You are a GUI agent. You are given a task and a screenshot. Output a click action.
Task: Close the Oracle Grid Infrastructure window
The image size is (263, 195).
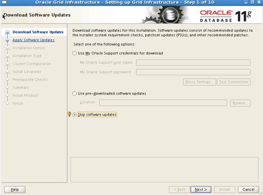[x=259, y=2]
